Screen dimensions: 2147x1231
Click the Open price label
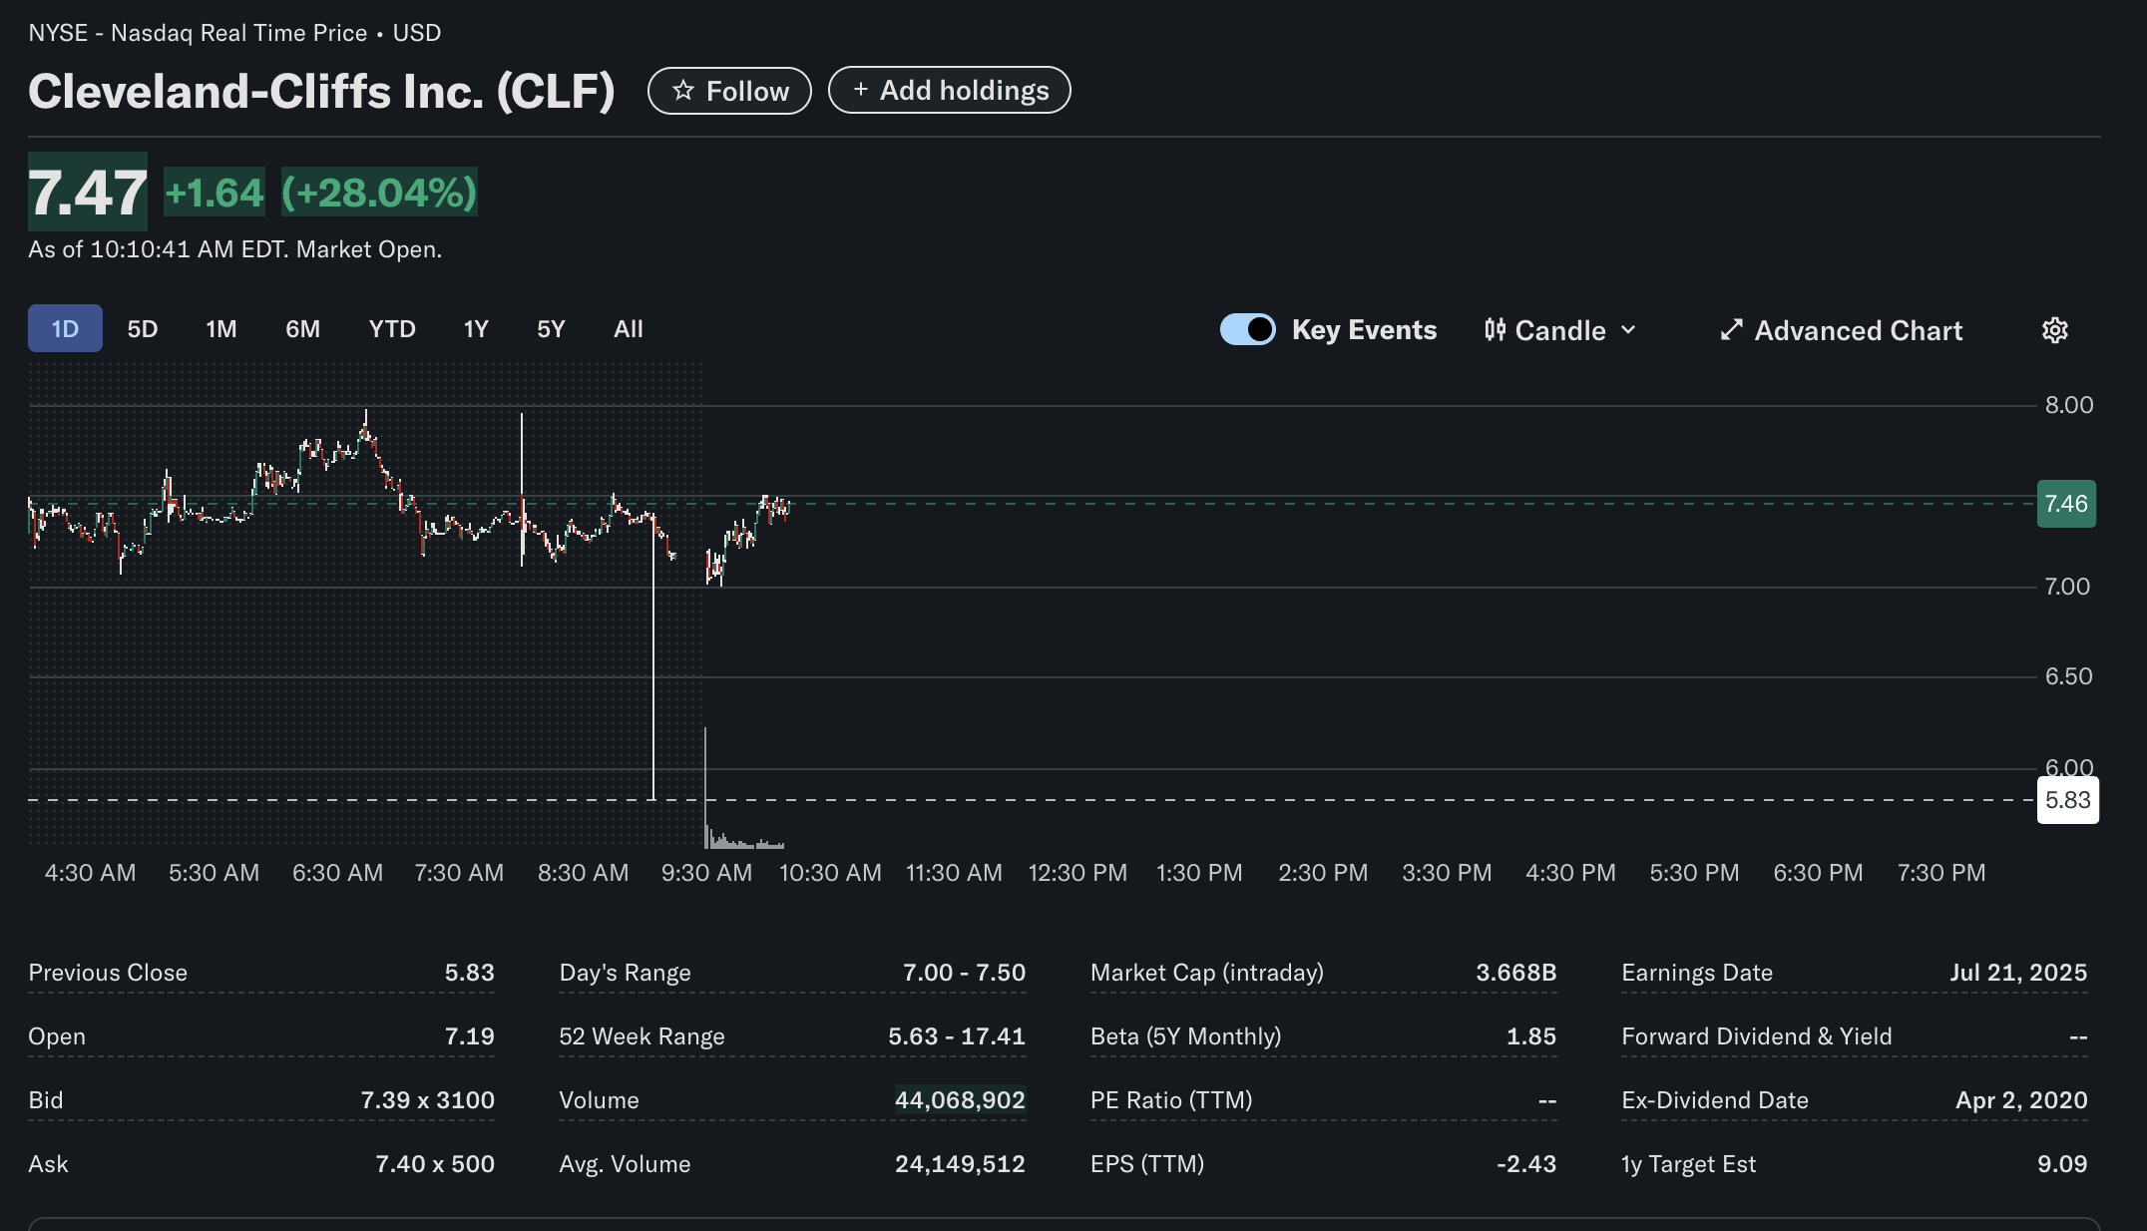57,1036
